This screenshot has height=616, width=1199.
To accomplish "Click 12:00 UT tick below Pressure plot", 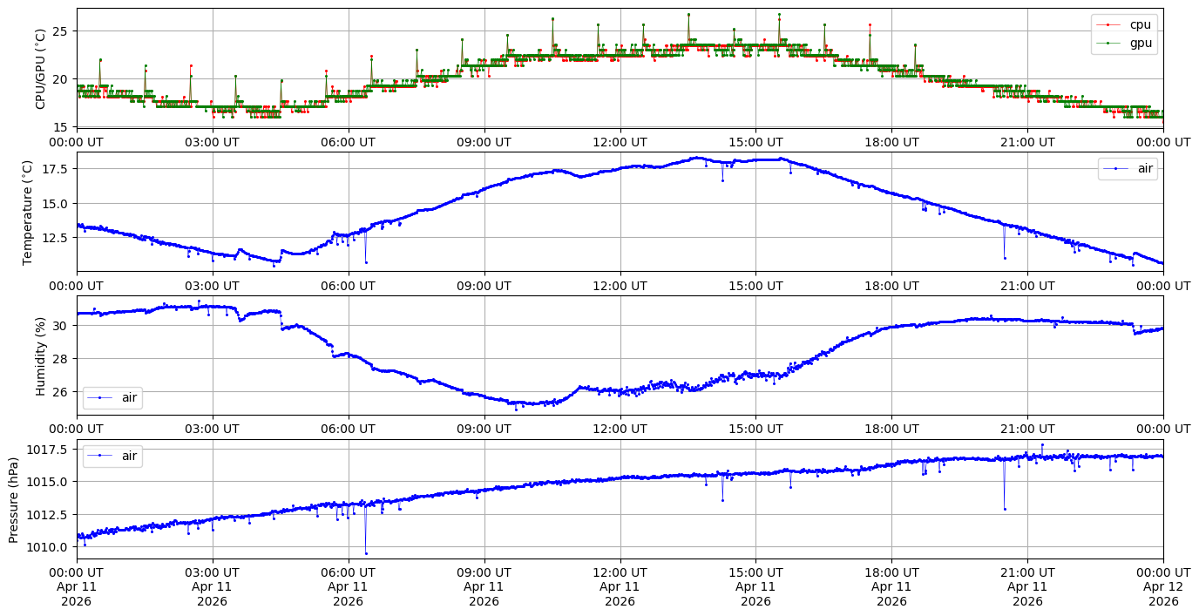I will 620,572.
